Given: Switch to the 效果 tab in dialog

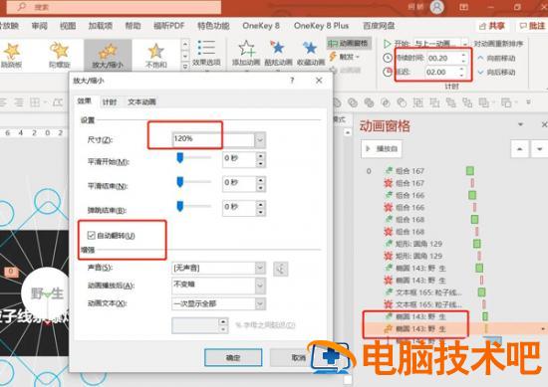Looking at the screenshot, I should click(85, 101).
